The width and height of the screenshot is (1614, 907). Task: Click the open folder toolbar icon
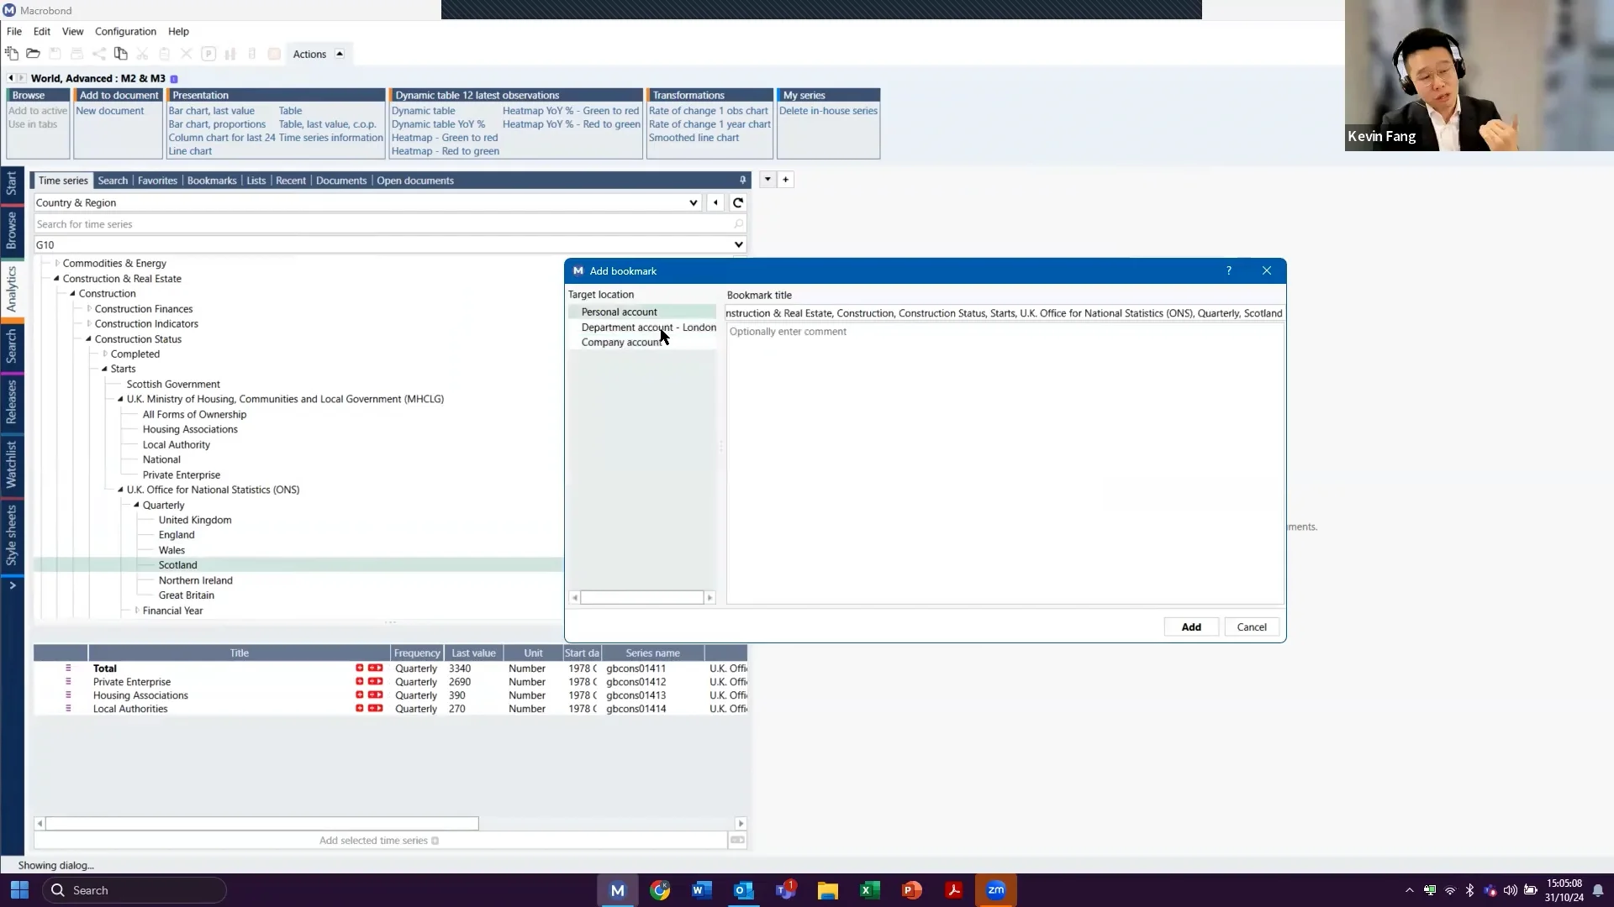point(33,54)
